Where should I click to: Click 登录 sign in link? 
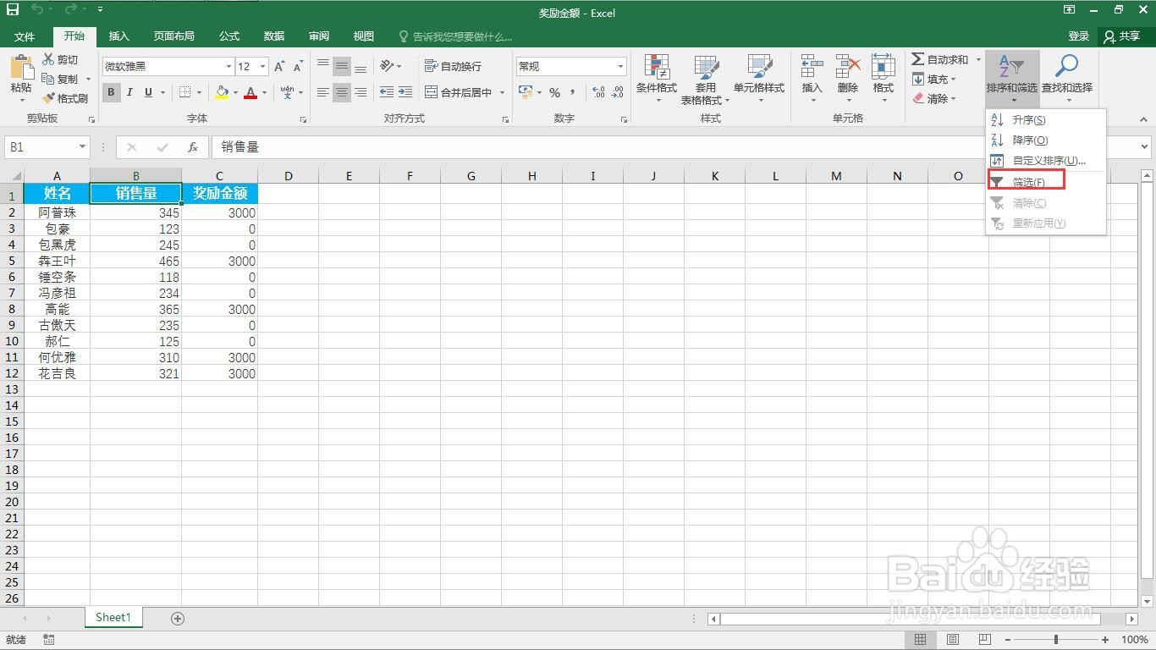pyautogui.click(x=1079, y=36)
